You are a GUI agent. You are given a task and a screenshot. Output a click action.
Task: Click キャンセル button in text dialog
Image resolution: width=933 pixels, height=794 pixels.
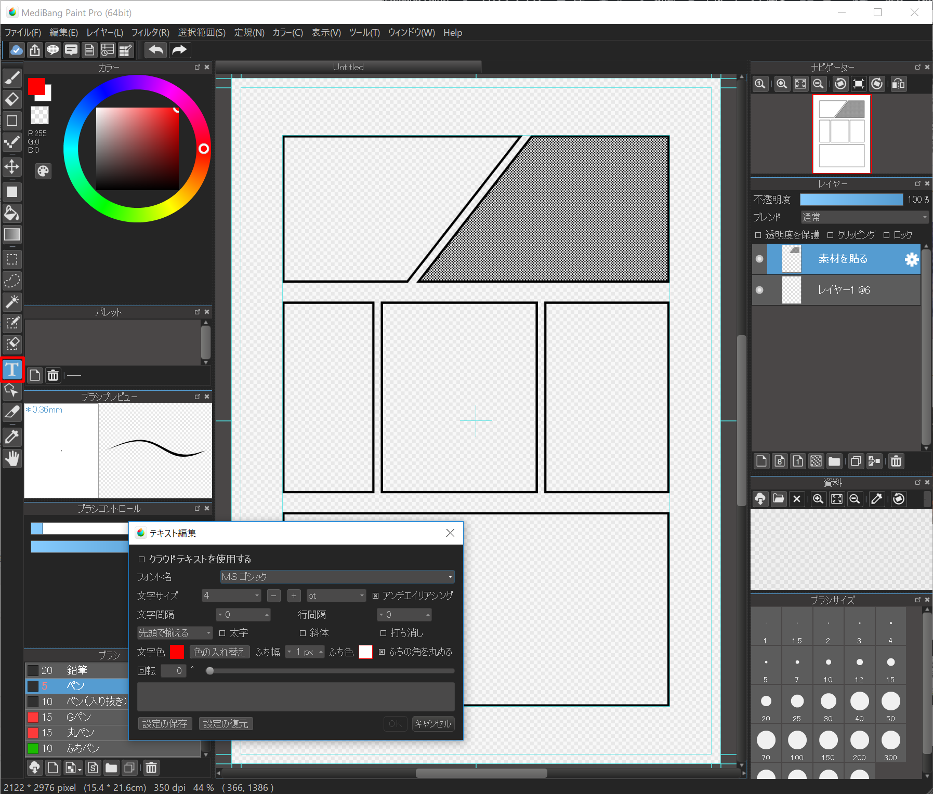click(433, 724)
